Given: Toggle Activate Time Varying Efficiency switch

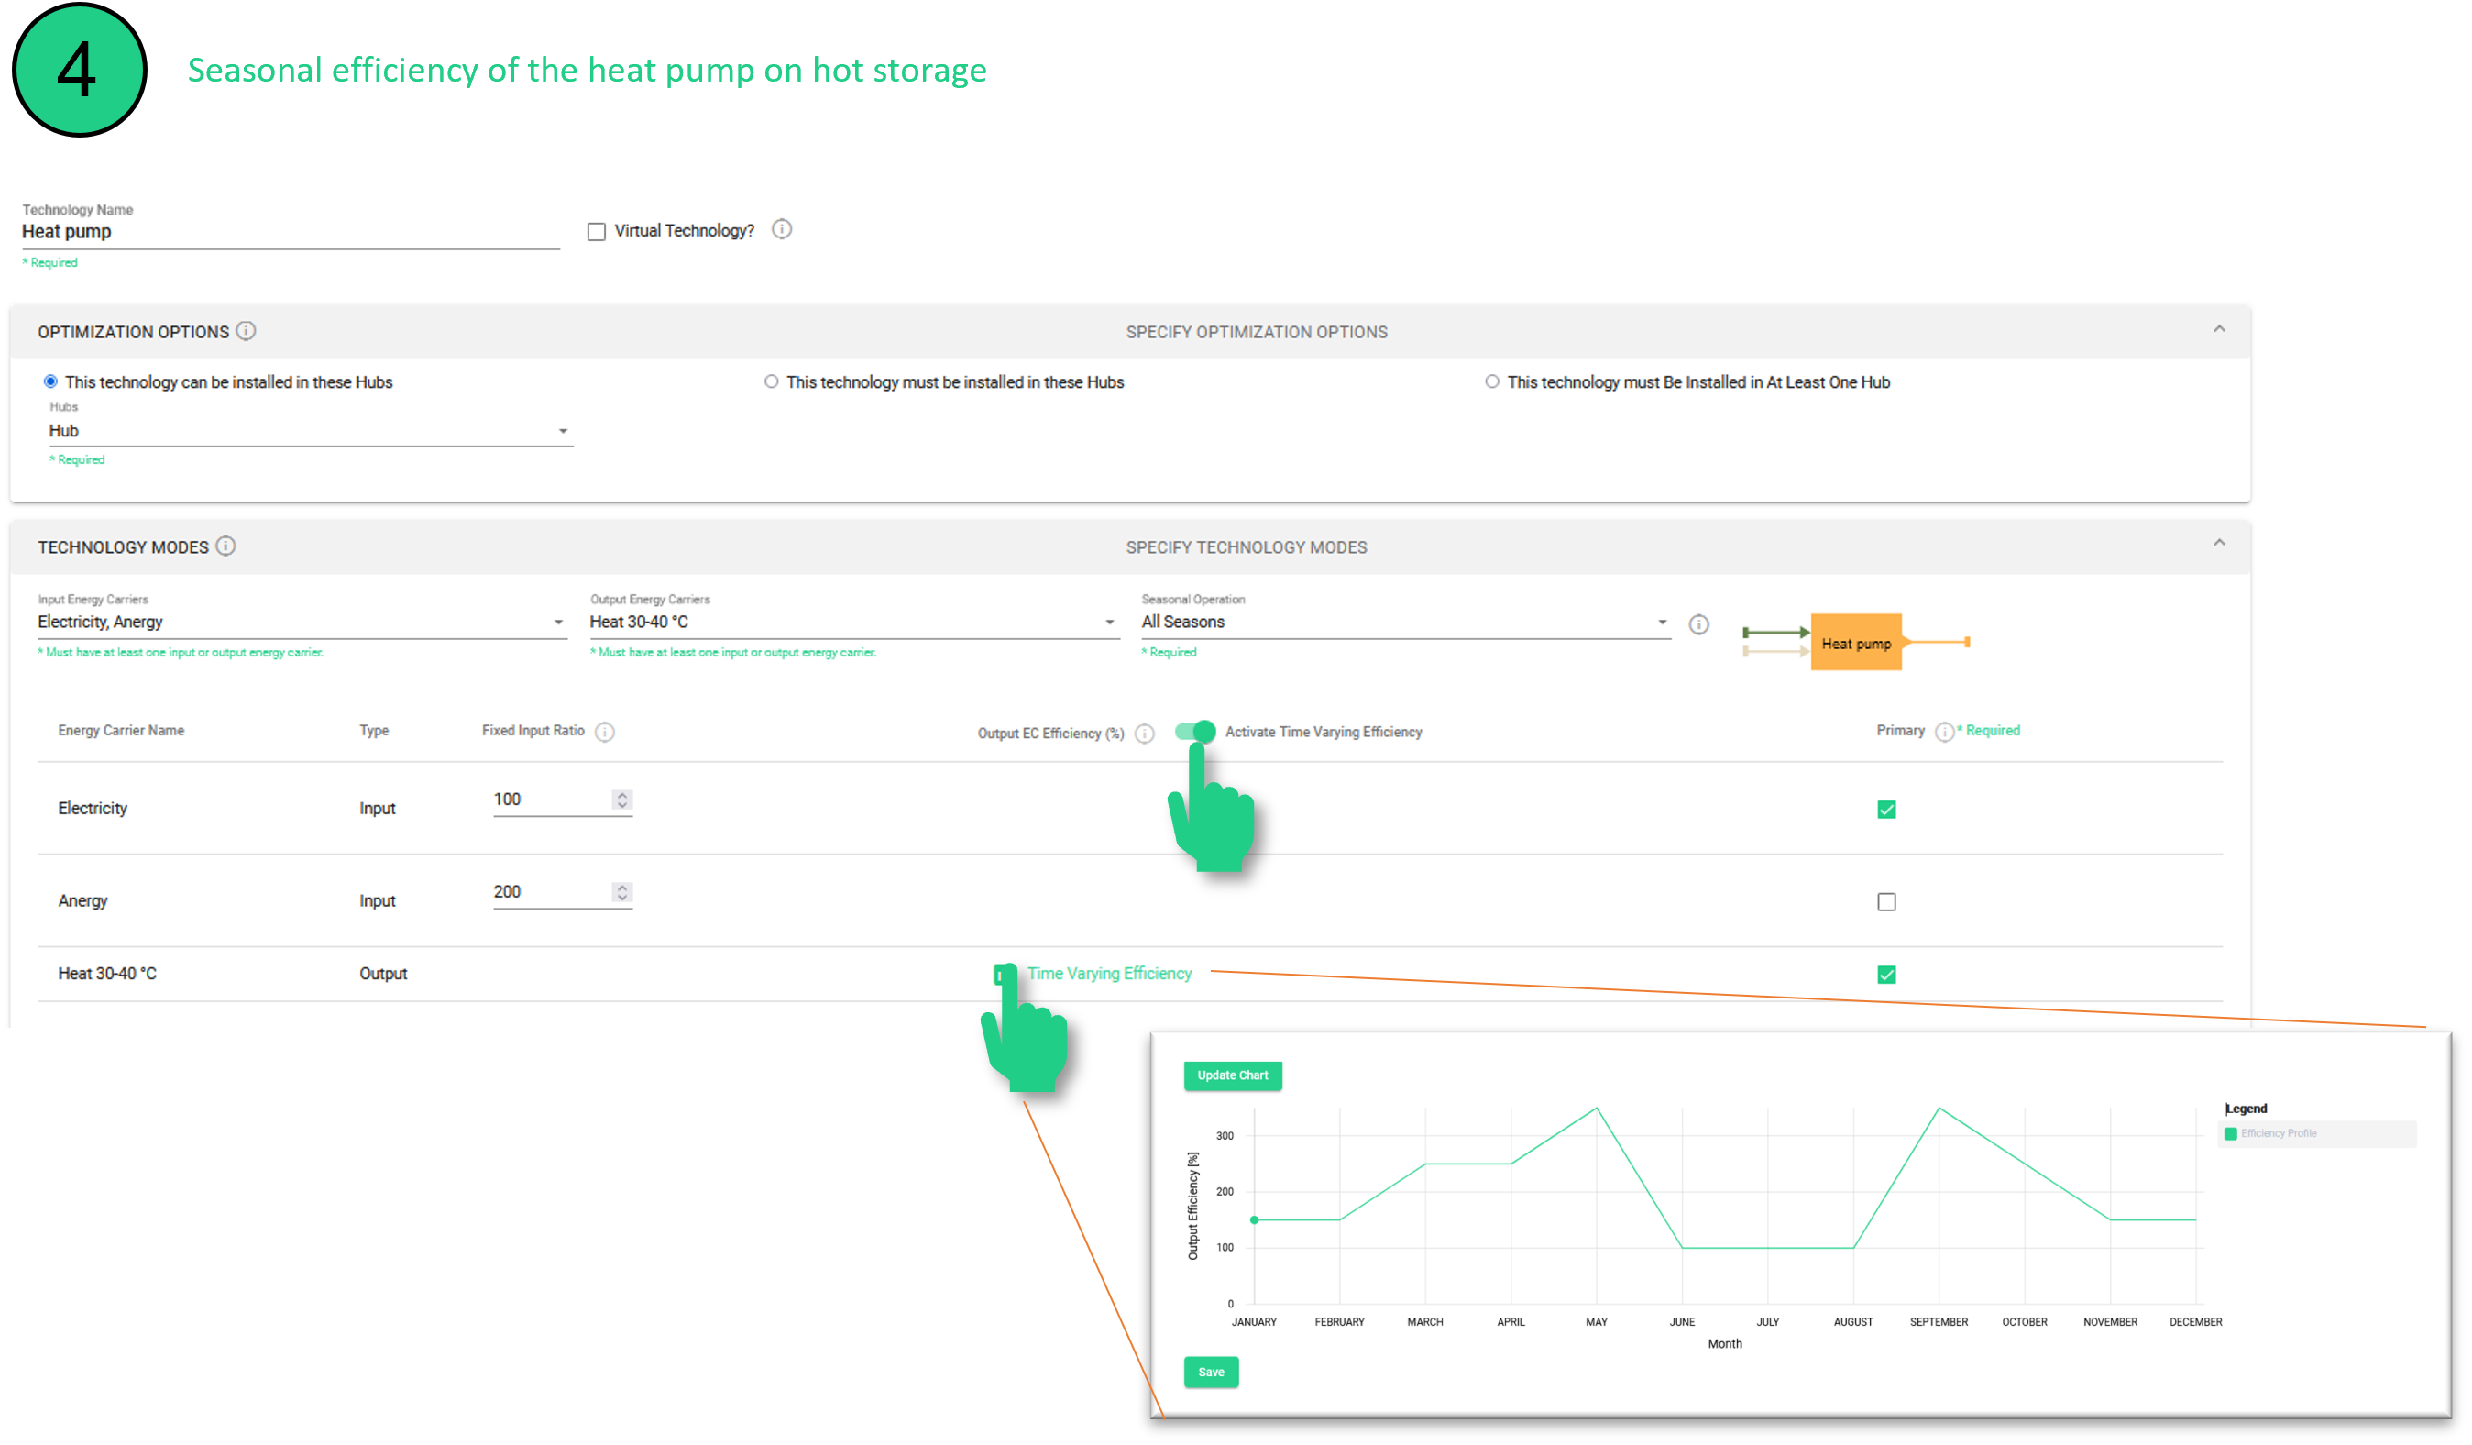Looking at the screenshot, I should pyautogui.click(x=1196, y=732).
